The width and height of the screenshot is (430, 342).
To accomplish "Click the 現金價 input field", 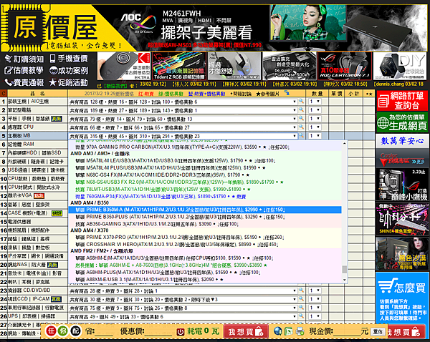I will tap(347, 331).
